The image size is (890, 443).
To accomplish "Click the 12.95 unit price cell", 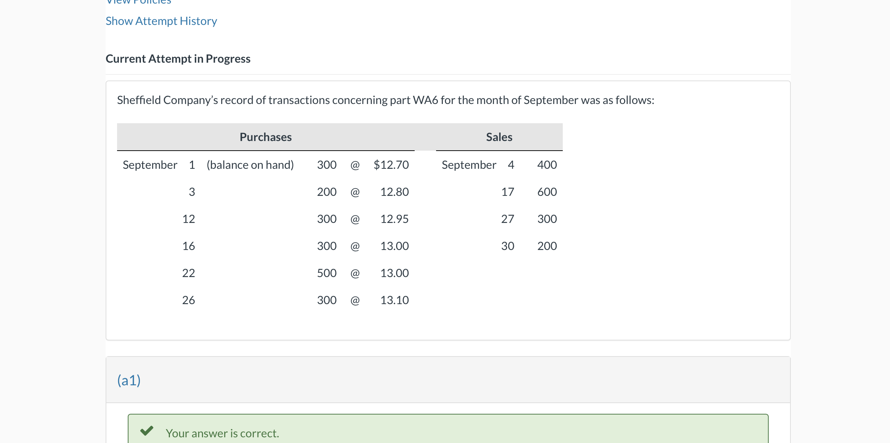I will [x=394, y=219].
